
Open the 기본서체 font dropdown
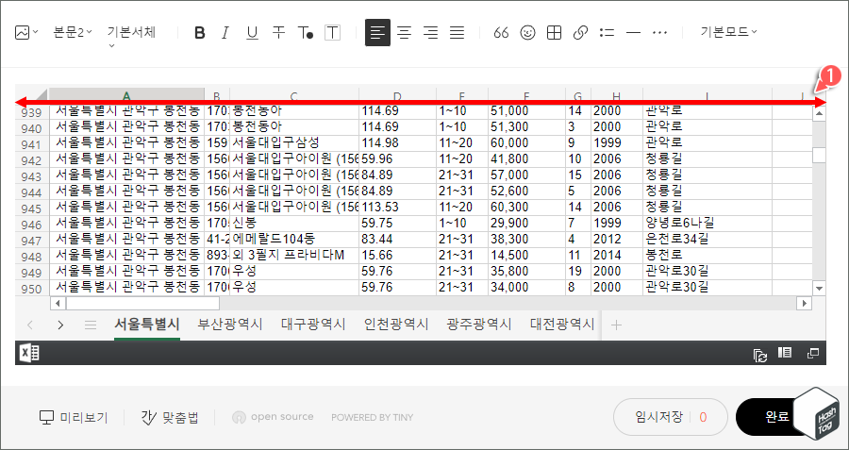[131, 36]
